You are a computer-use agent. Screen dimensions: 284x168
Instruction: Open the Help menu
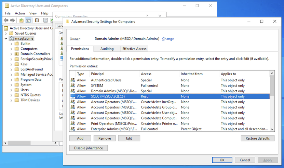coord(44,13)
